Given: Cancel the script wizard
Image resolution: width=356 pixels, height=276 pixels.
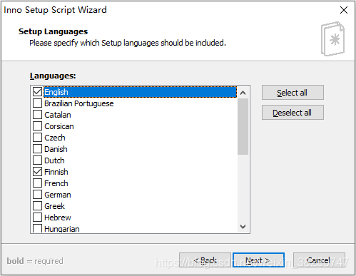Looking at the screenshot, I should pos(319,260).
